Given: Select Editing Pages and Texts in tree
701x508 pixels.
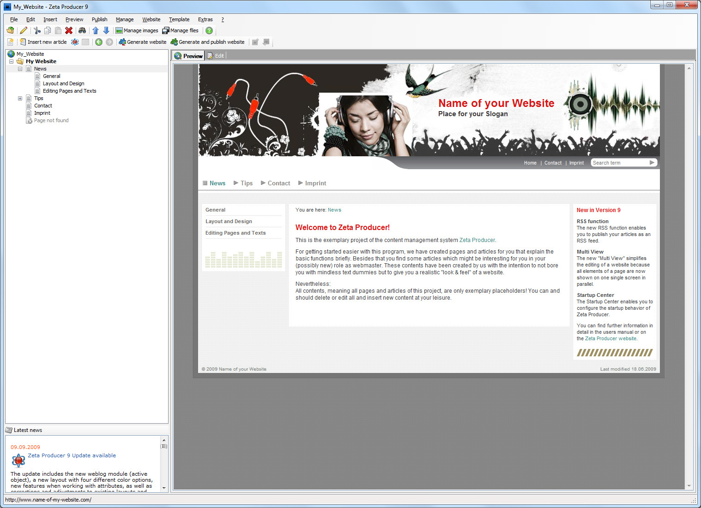Looking at the screenshot, I should (x=69, y=91).
